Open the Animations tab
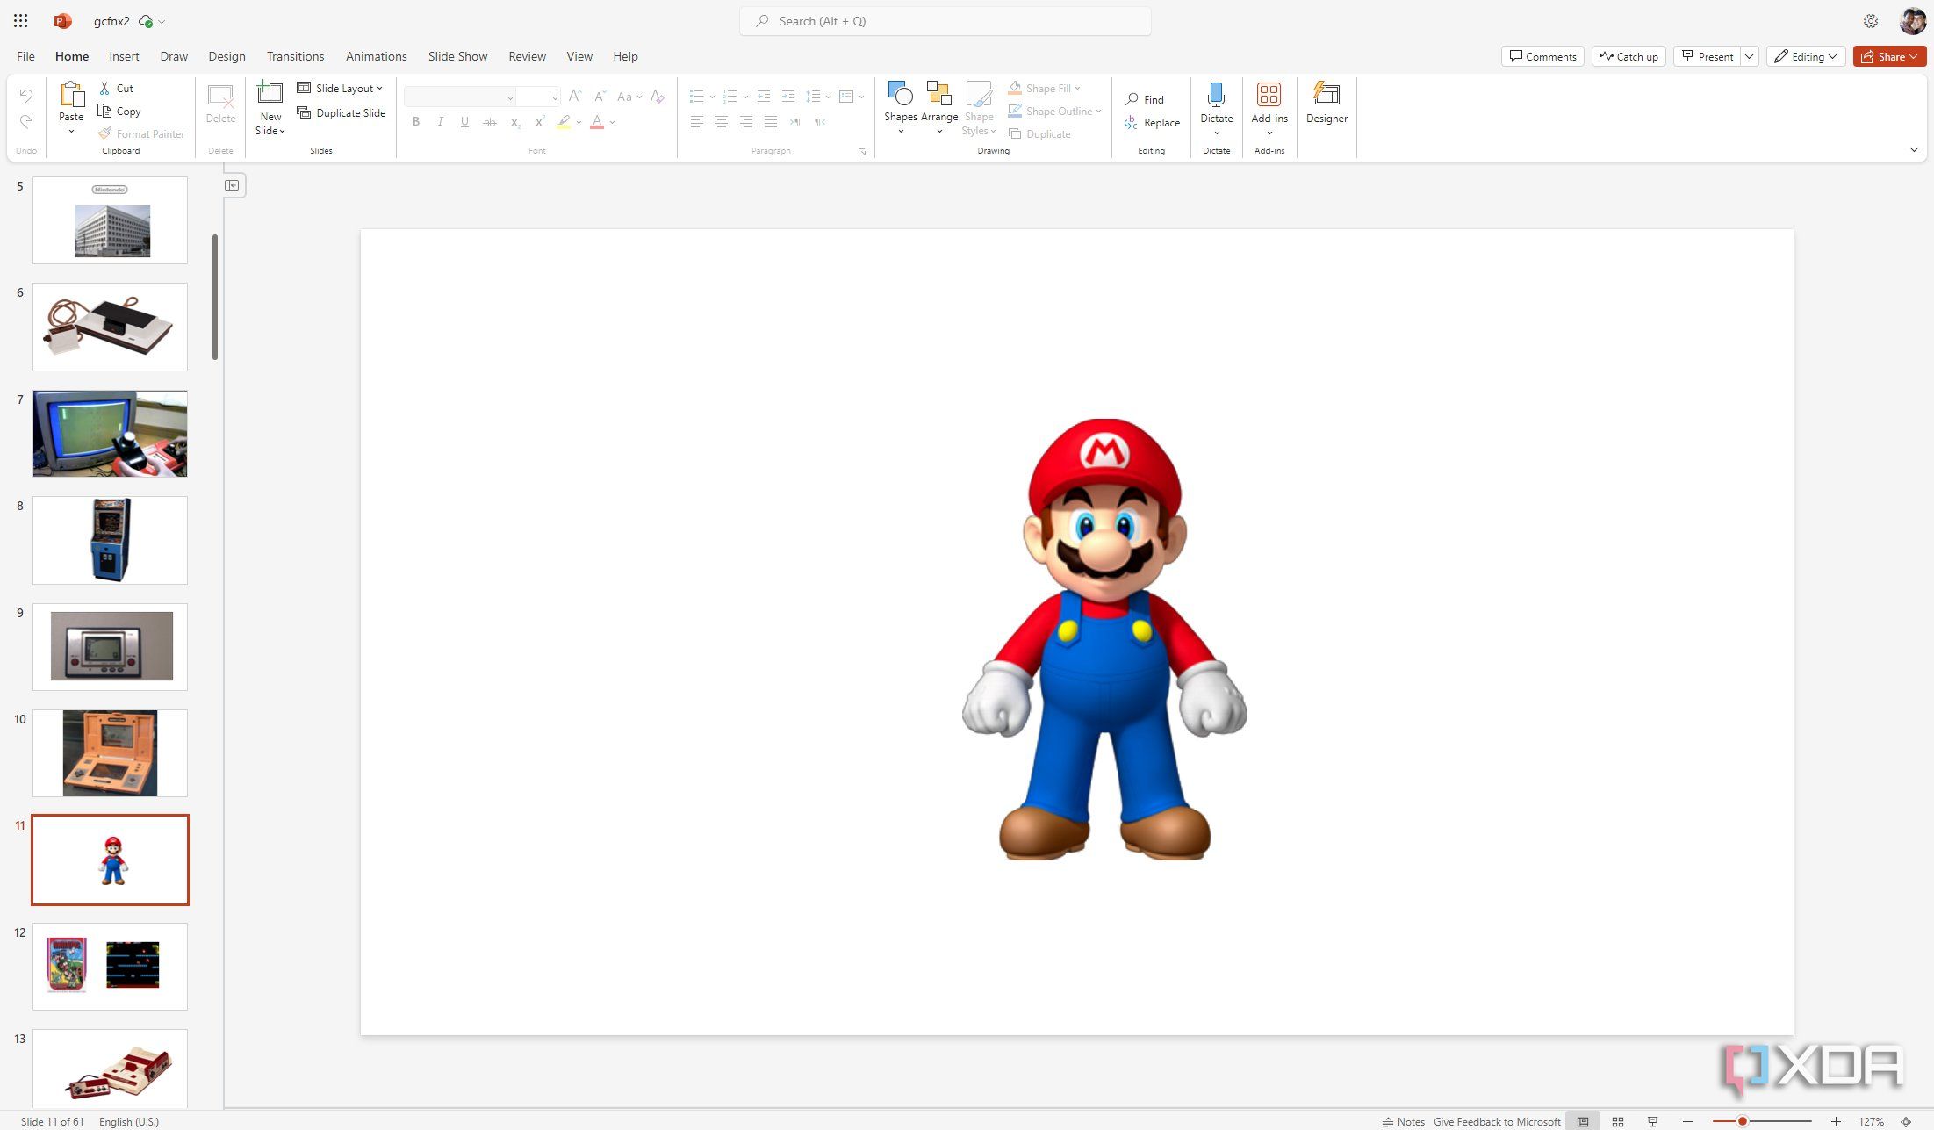 376,56
